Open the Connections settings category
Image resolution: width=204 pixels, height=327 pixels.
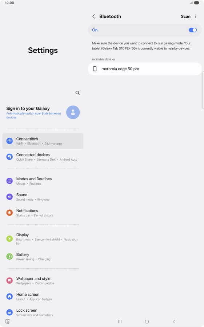point(43,141)
